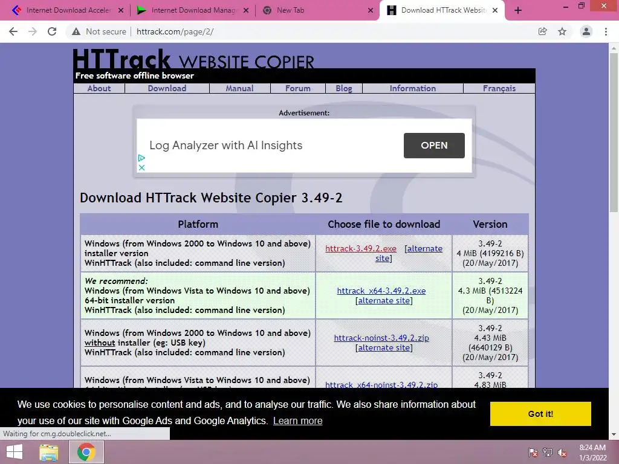This screenshot has height=464, width=619.
Task: Open the Windows Start menu
Action: 15,452
